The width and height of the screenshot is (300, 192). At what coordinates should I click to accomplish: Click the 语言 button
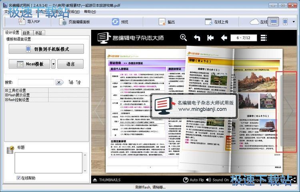pos(70,64)
